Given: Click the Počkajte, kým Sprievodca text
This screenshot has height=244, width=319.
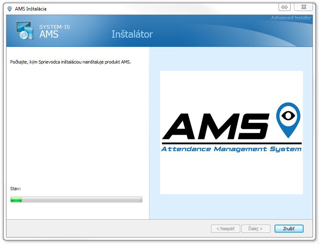Looking at the screenshot, I should tap(70, 62).
